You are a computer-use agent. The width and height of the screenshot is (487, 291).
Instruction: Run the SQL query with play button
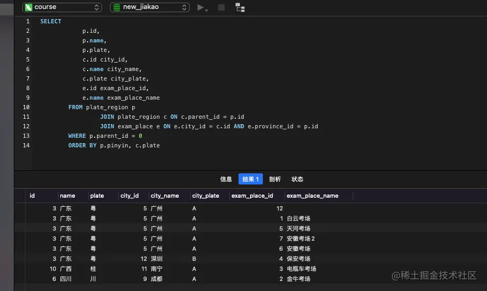pos(200,7)
